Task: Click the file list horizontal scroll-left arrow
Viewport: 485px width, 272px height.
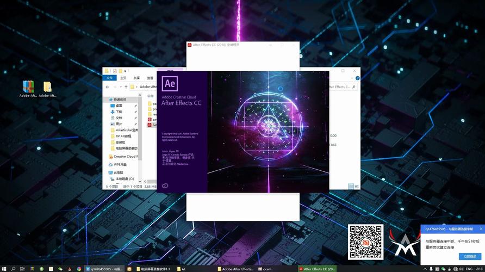Action: (x=145, y=181)
